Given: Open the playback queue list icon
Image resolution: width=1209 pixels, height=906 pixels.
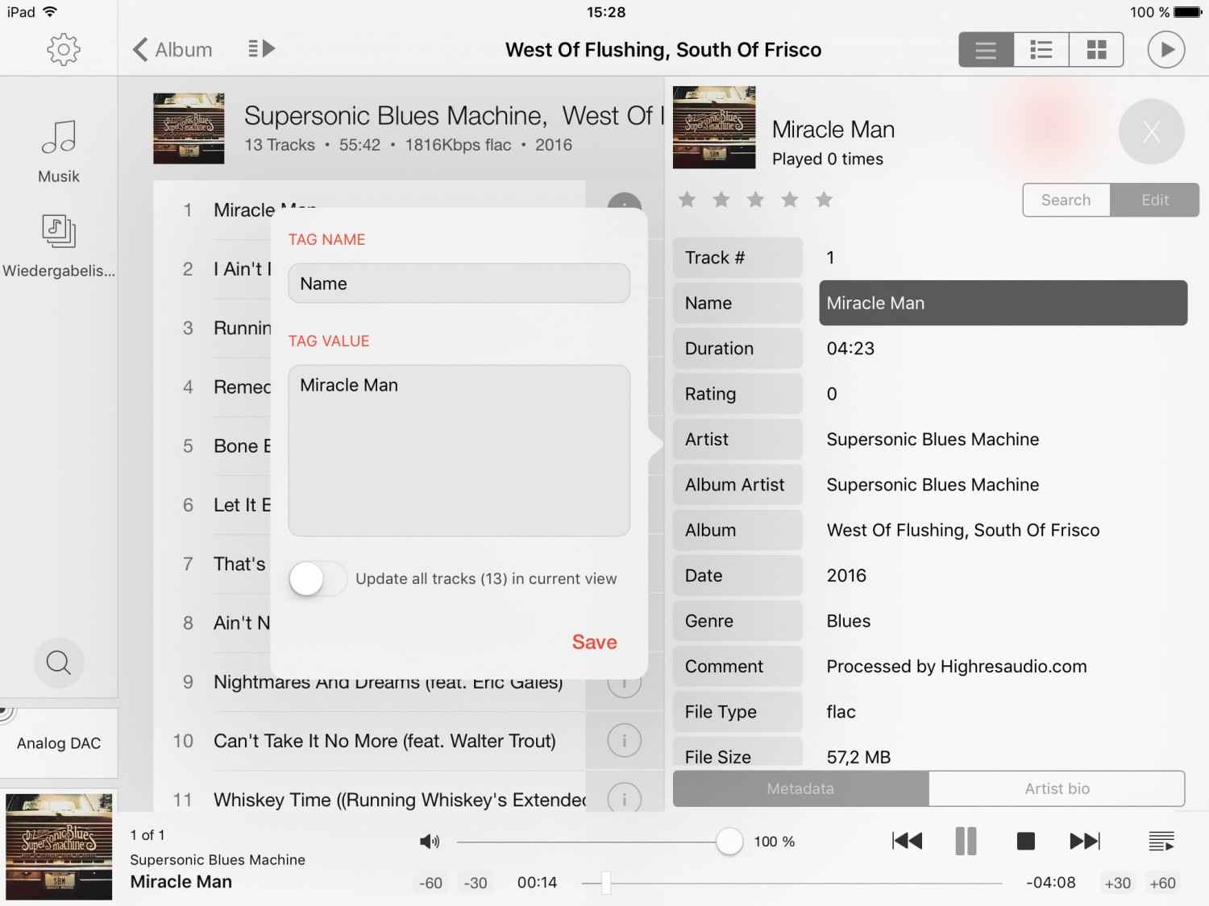Looking at the screenshot, I should click(x=1161, y=842).
